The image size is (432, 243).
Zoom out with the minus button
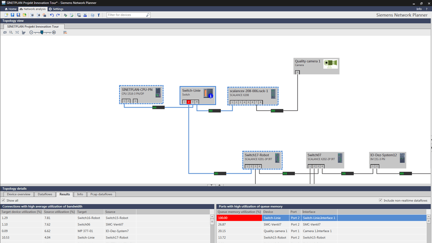(31, 33)
